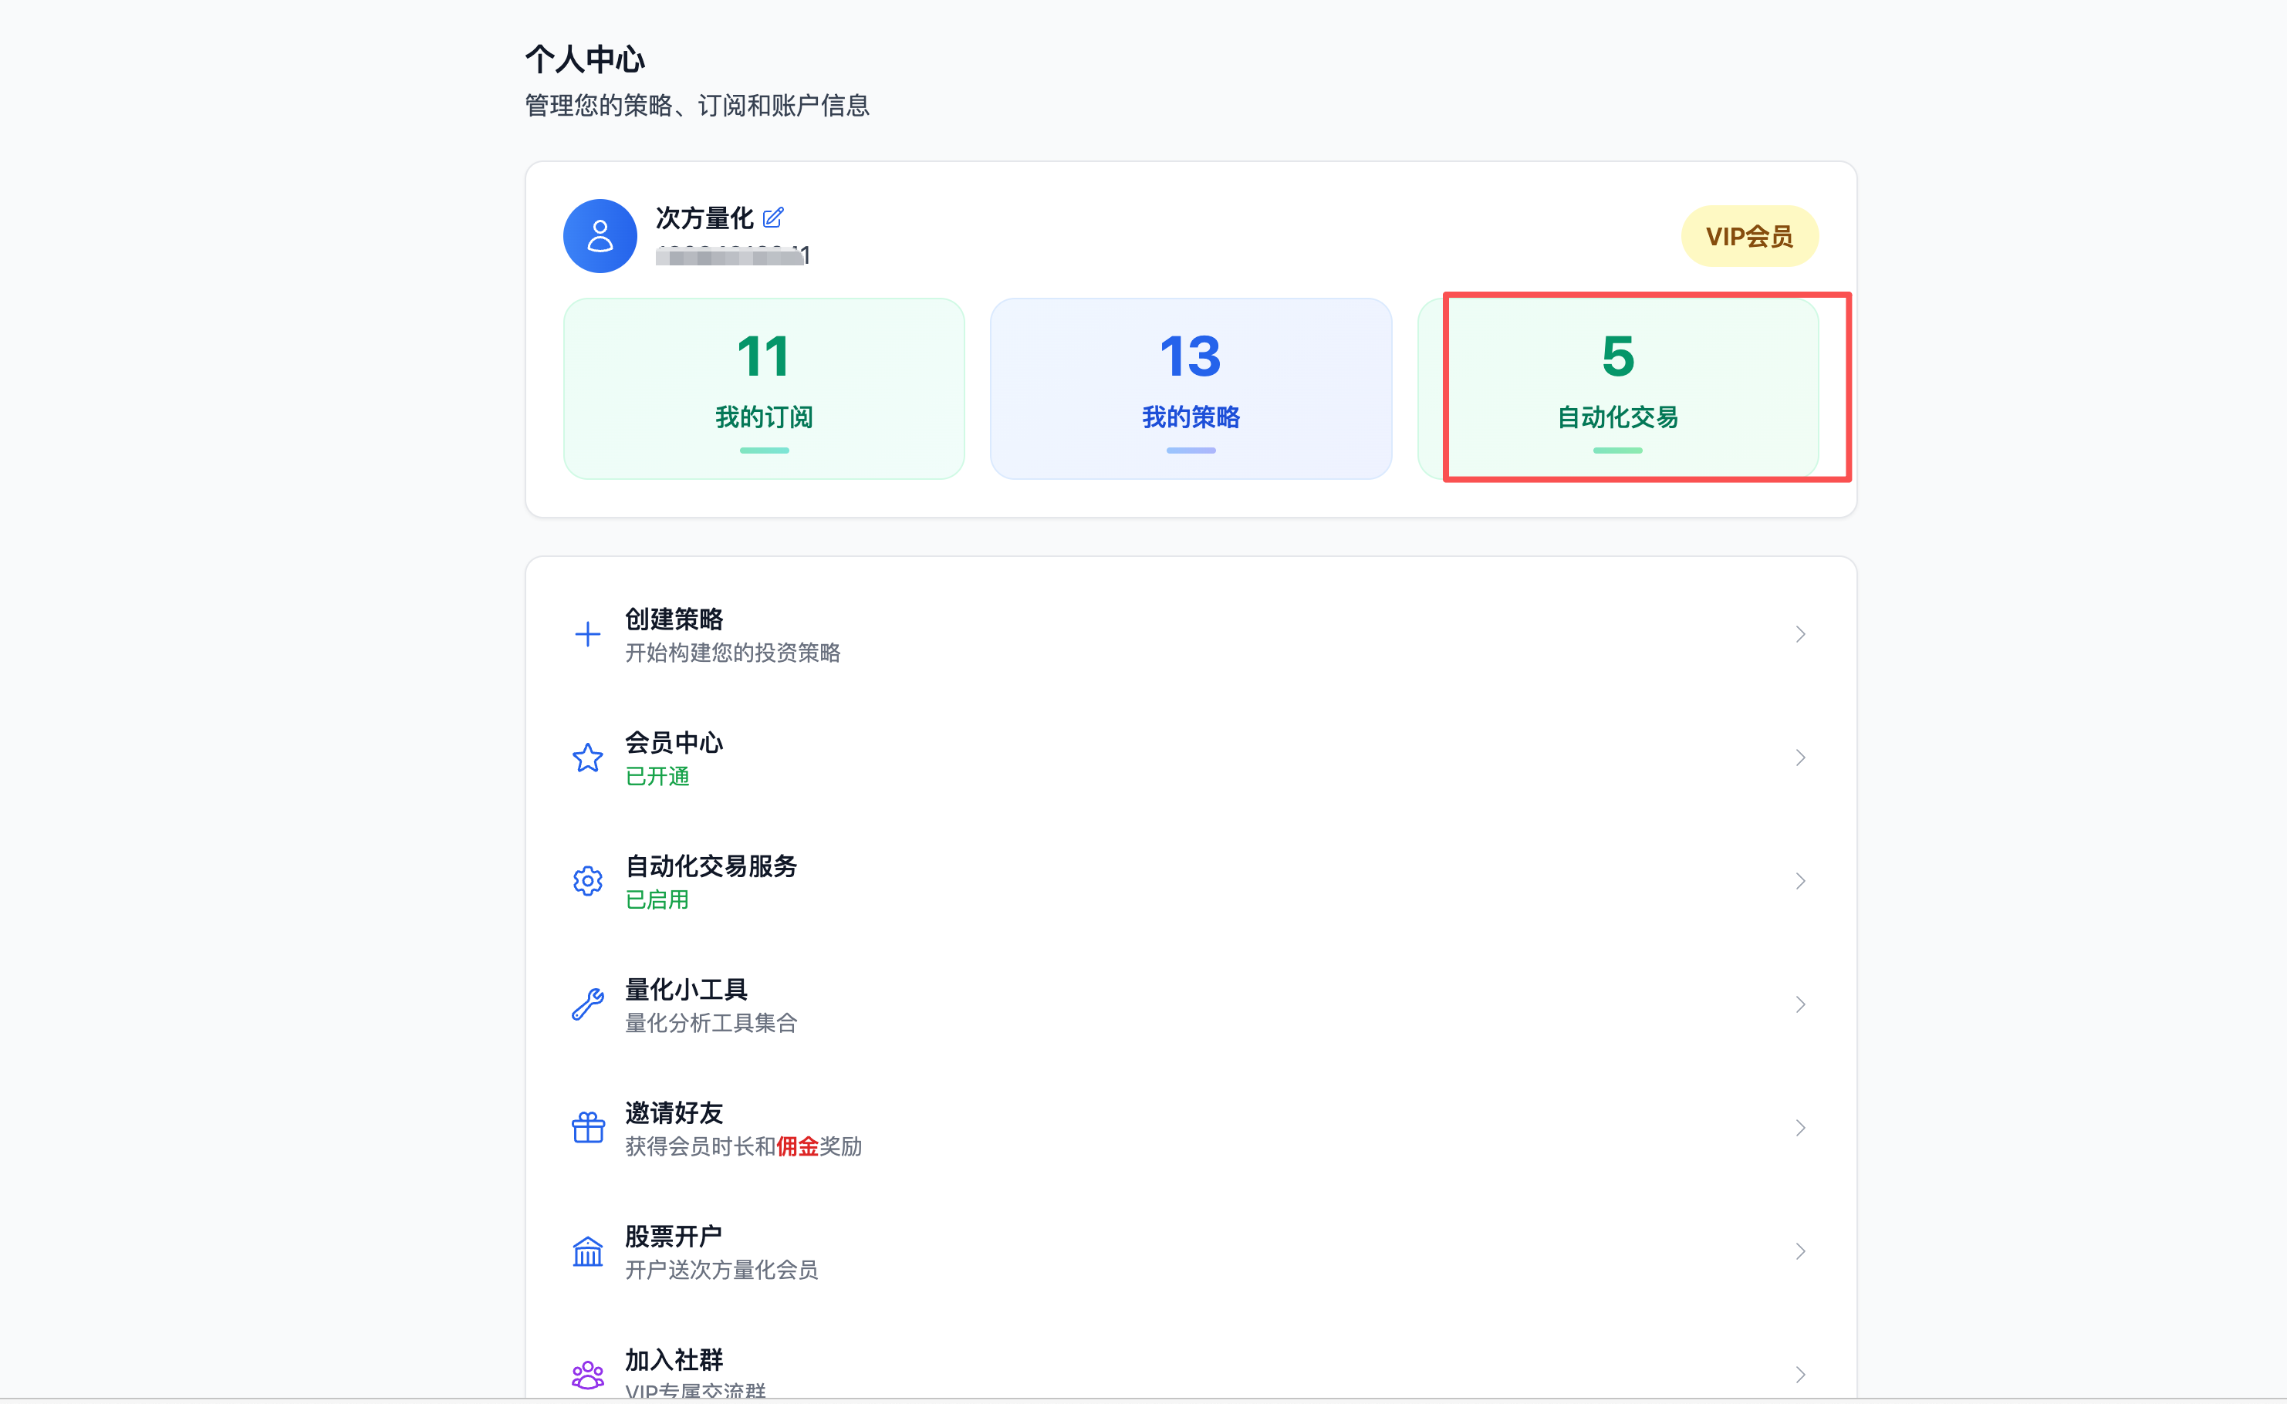2287x1404 pixels.
Task: Open the 自动化交易服务 已启用 entry
Action: [x=711, y=880]
